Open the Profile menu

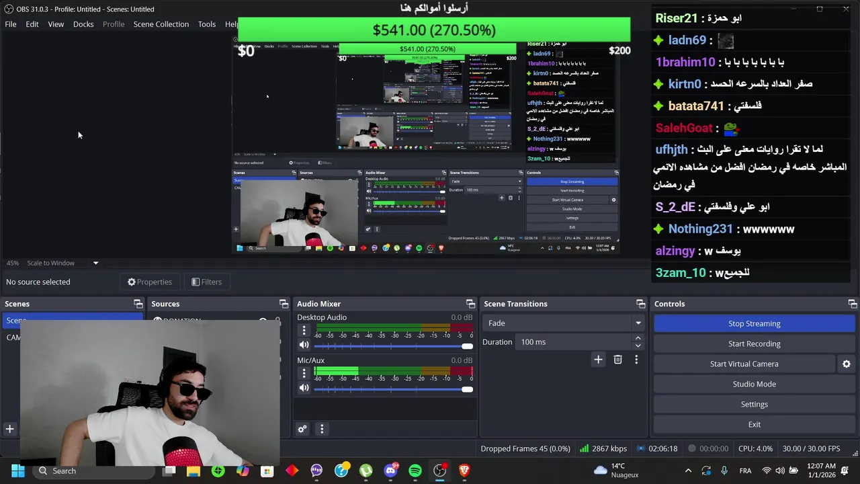click(x=114, y=24)
